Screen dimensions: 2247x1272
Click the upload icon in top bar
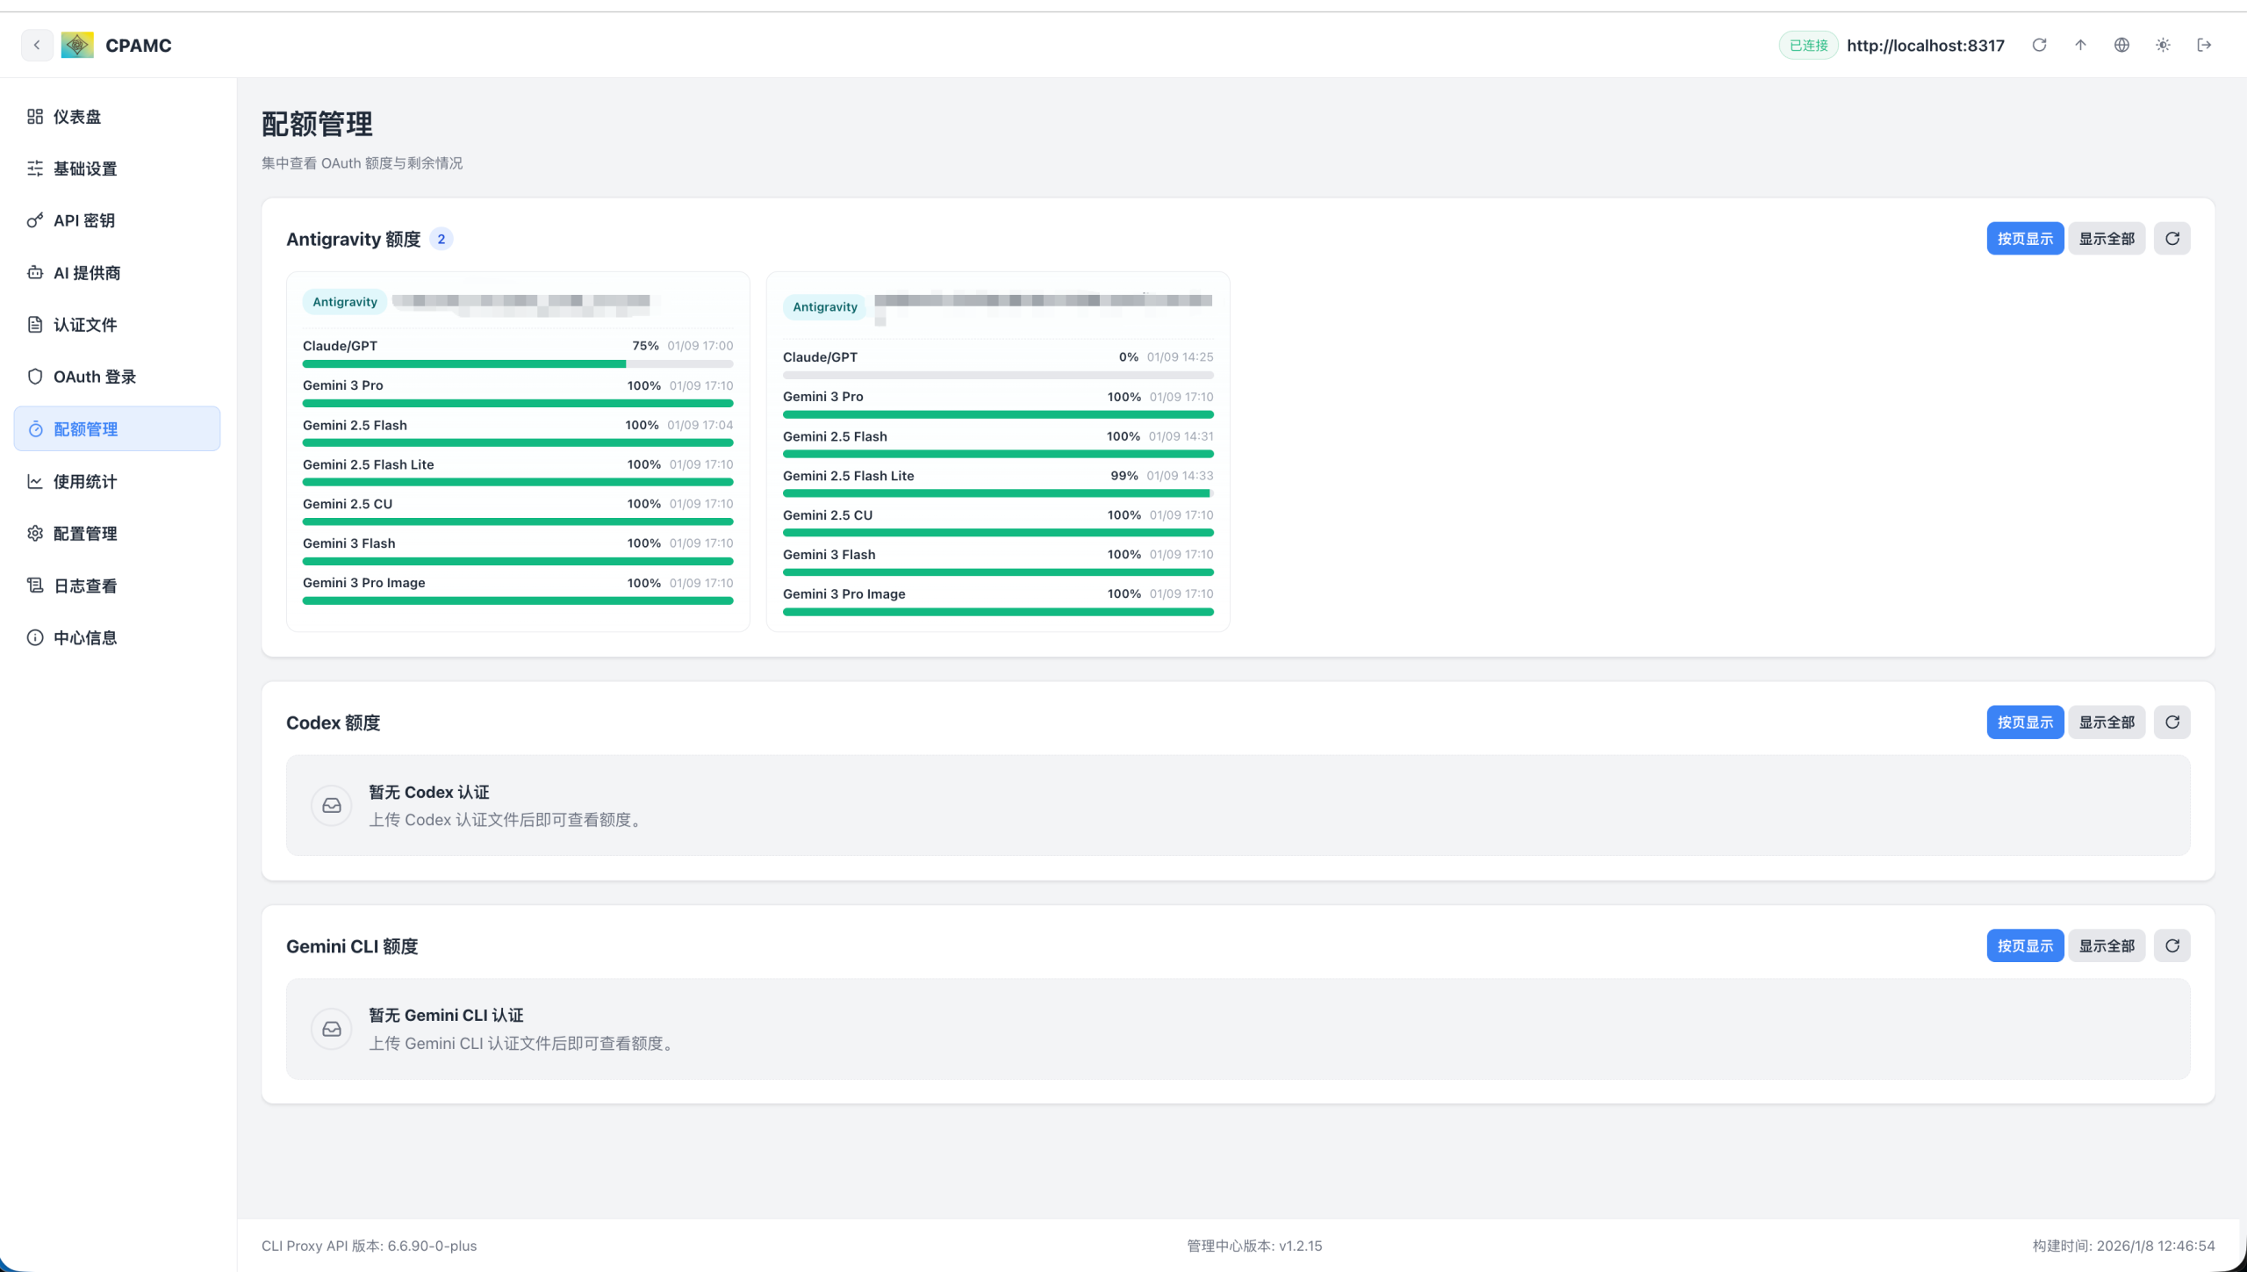coord(2080,45)
